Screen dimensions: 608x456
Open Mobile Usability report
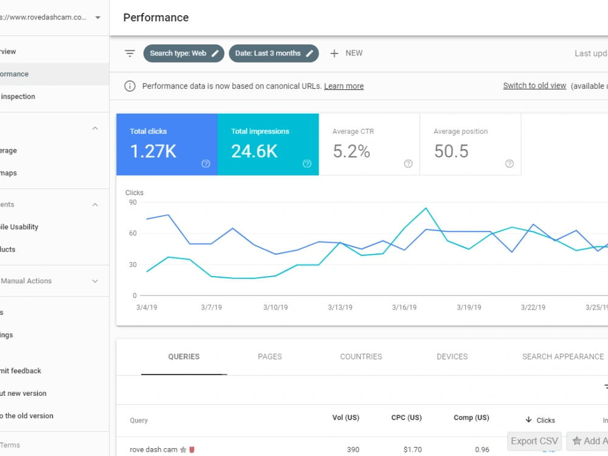[x=54, y=227]
